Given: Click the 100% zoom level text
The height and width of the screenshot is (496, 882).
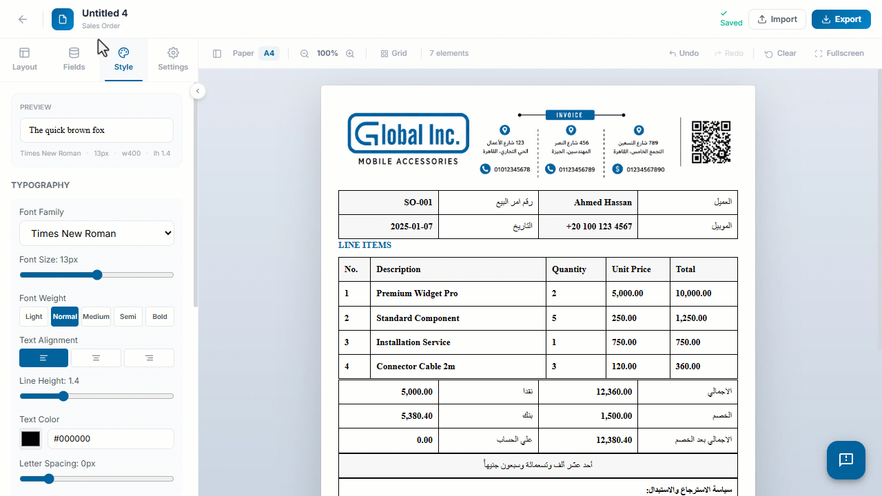Looking at the screenshot, I should (x=327, y=54).
